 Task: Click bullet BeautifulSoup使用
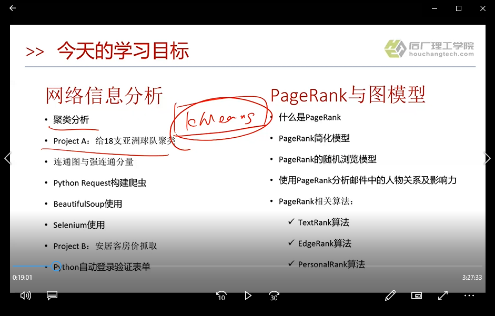[88, 204]
